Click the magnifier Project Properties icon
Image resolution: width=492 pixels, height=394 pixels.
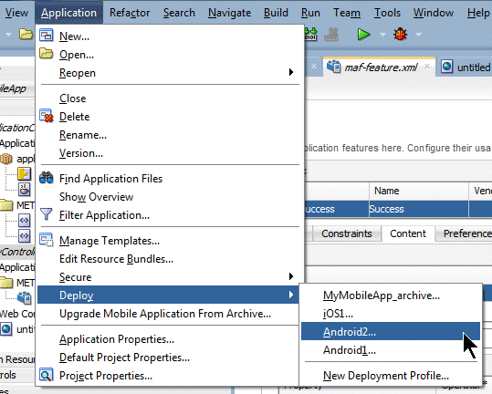tap(47, 375)
